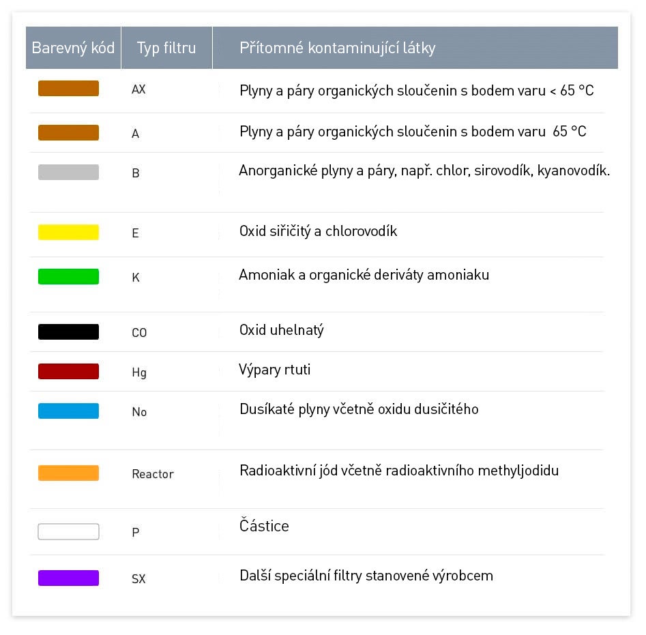Click the 'Typ filtru' column header
Viewport: 646px width, 635px height.
[166, 48]
